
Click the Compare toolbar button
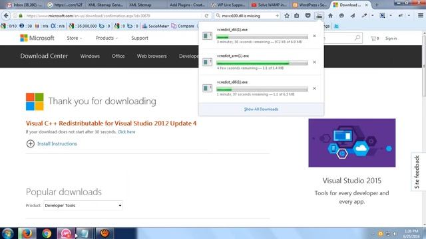[x=183, y=26]
